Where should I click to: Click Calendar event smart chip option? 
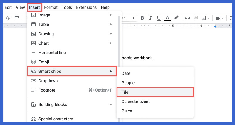tap(136, 102)
